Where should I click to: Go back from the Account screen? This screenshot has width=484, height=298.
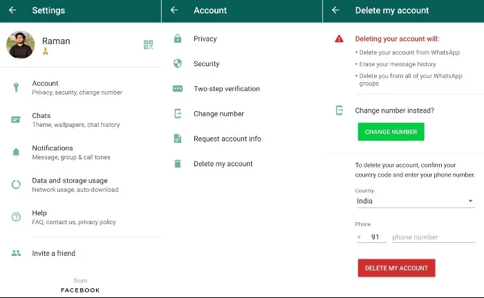(174, 10)
